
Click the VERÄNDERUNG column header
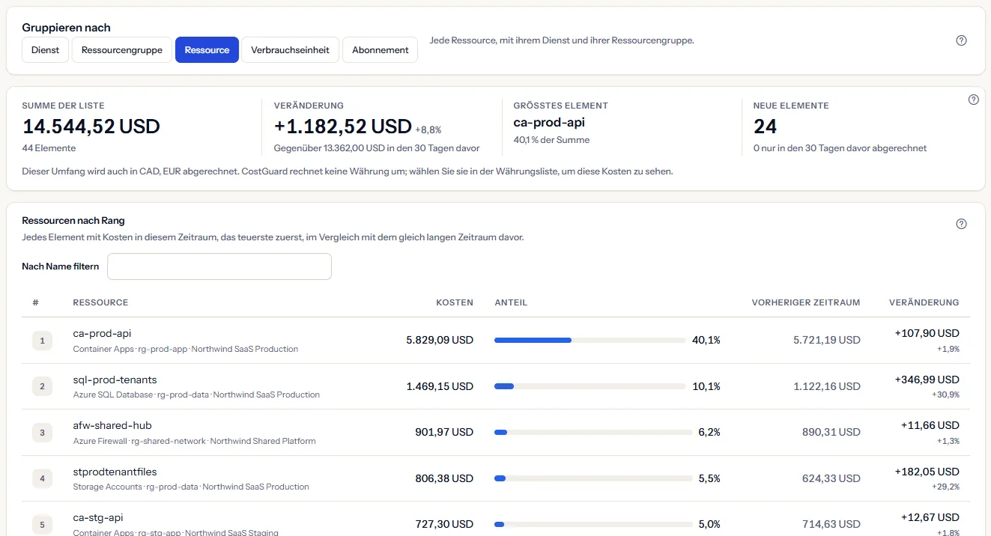coord(924,302)
